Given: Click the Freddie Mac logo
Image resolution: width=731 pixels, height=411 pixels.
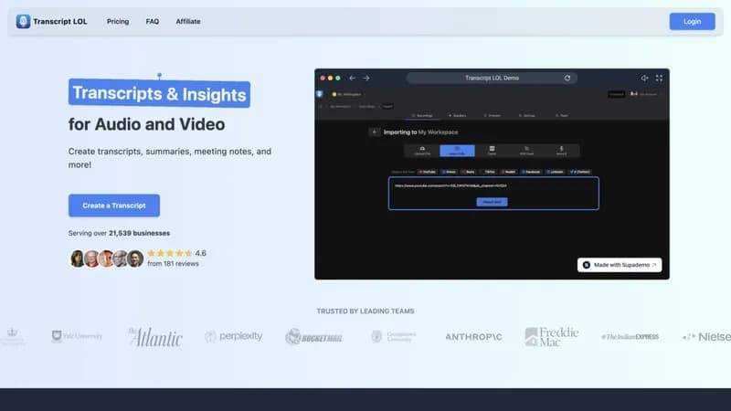Looking at the screenshot, I should click(x=552, y=337).
